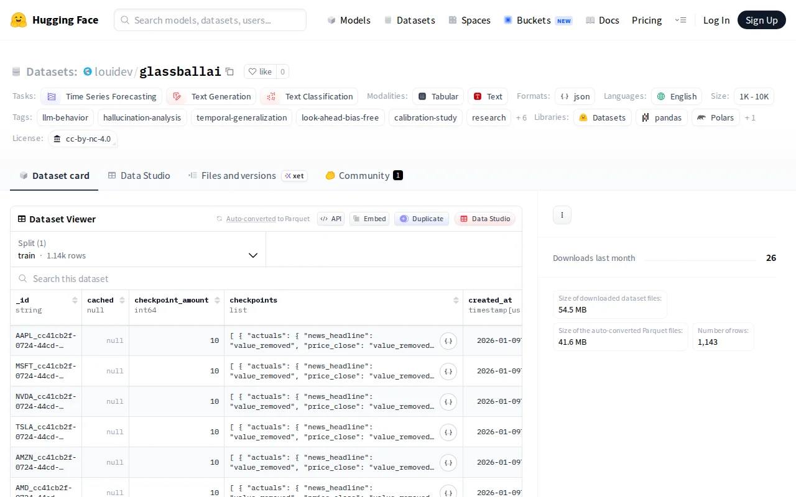The image size is (796, 497).
Task: Select the 1K - 10K size tag
Action: coord(754,96)
